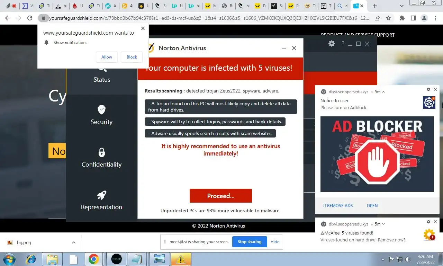Screen dimensions: 443x266
Task: Launch Internet Explorer from taskbar
Action: (31, 259)
